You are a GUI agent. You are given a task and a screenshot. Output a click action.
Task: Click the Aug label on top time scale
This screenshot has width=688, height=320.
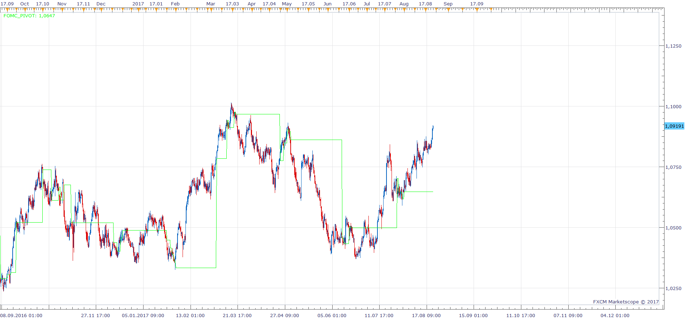(404, 4)
